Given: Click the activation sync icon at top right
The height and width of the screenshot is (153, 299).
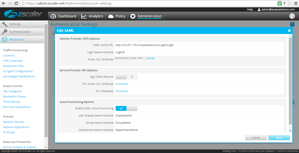Looking at the screenshot, I should (x=292, y=16).
